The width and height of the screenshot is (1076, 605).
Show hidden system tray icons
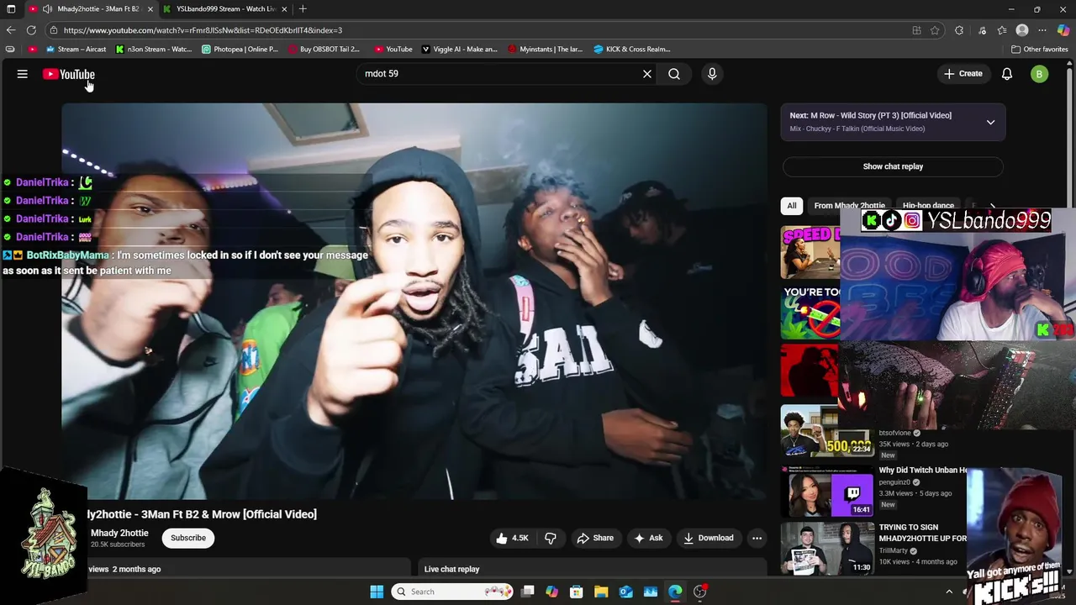point(949,592)
